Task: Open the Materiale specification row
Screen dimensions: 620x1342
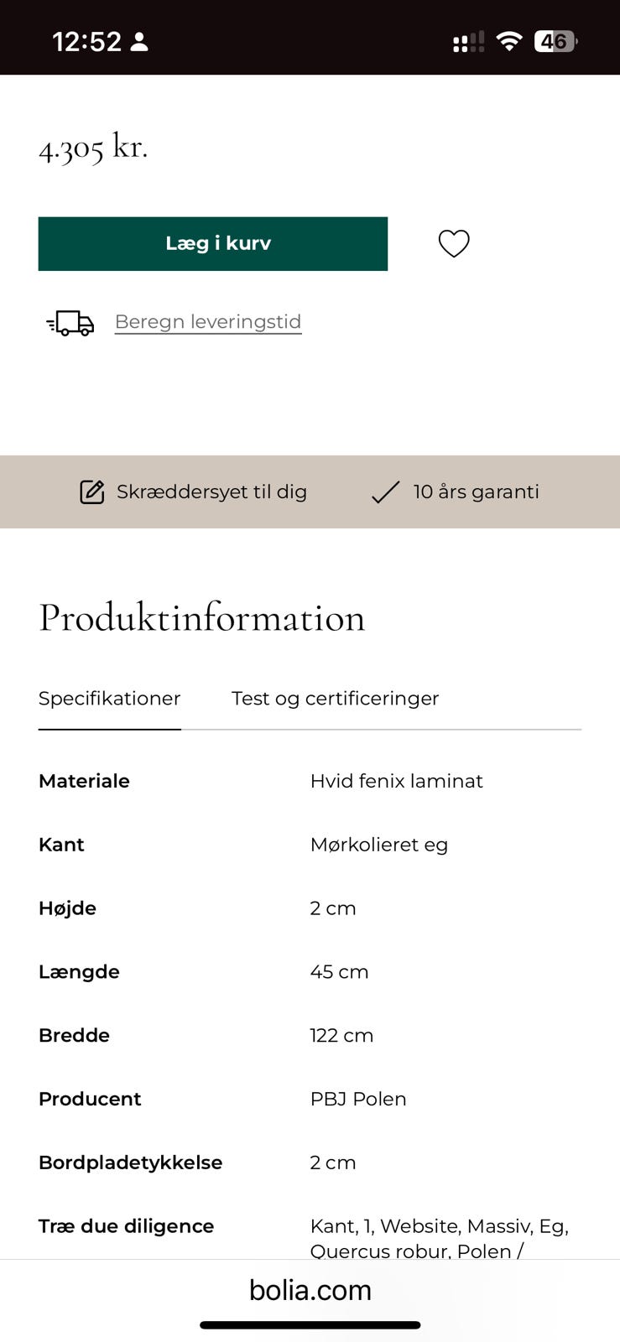Action: [x=84, y=781]
